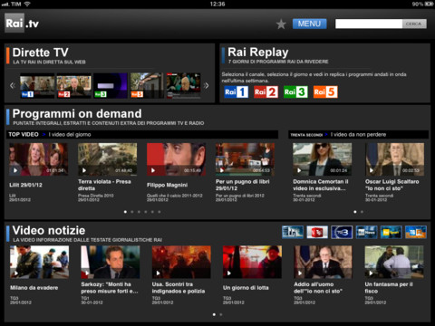Filter news by red TG2 icon
Viewport: 435px width, 326px height.
317,232
